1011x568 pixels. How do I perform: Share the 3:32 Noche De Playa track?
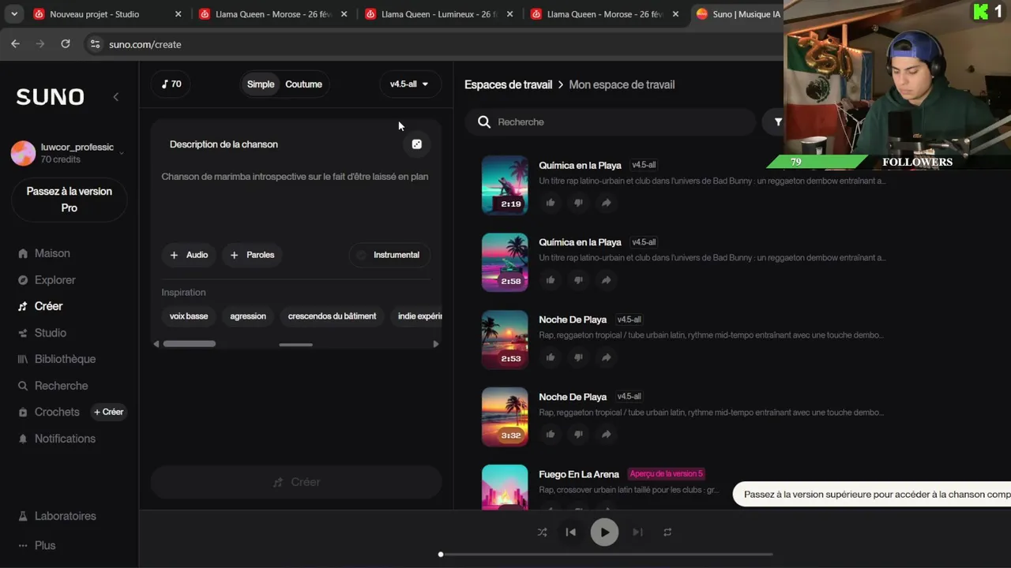click(x=606, y=434)
